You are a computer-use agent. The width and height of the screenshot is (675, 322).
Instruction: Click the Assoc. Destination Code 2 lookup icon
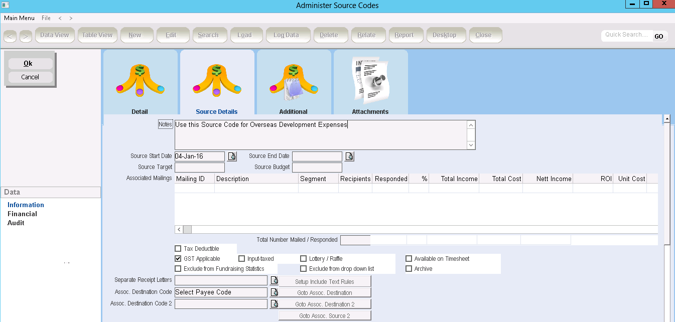pos(274,303)
